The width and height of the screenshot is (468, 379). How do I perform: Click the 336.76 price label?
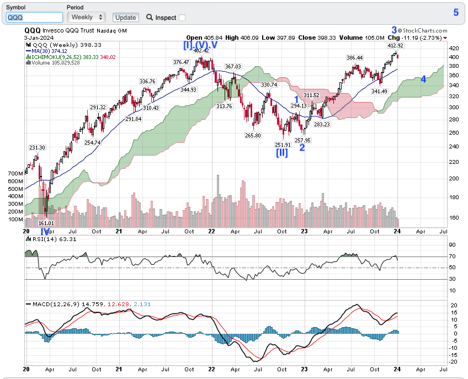pyautogui.click(x=147, y=82)
